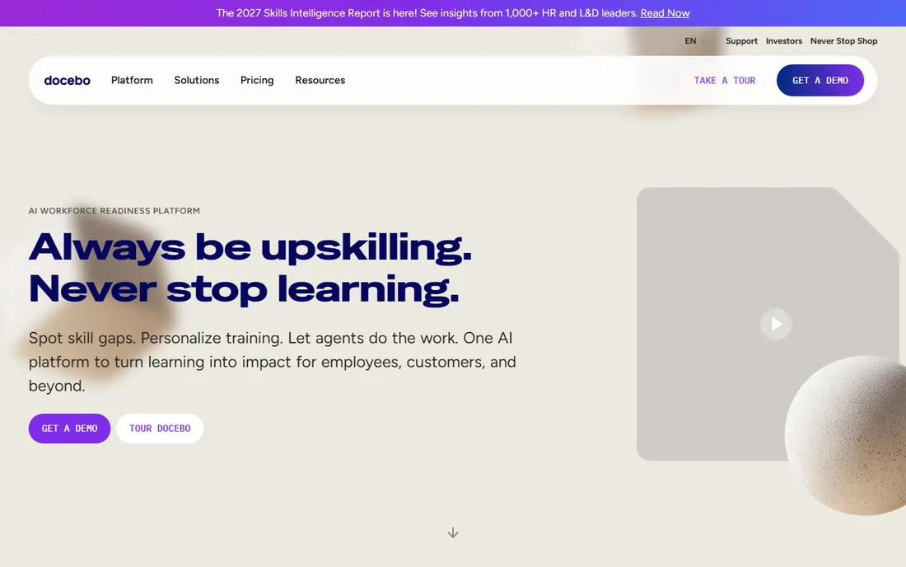Image resolution: width=906 pixels, height=567 pixels.
Task: Click the hero video placeholder thumbnail
Action: (768, 324)
